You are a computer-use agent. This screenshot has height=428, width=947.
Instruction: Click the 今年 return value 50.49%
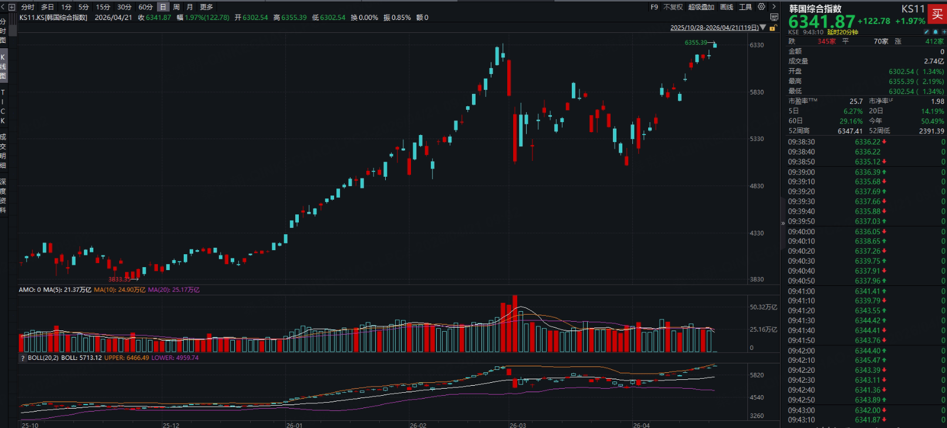coord(933,122)
